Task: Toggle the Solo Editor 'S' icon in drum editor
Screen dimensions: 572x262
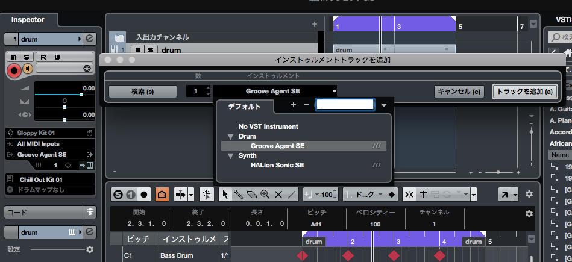Action: (118, 195)
